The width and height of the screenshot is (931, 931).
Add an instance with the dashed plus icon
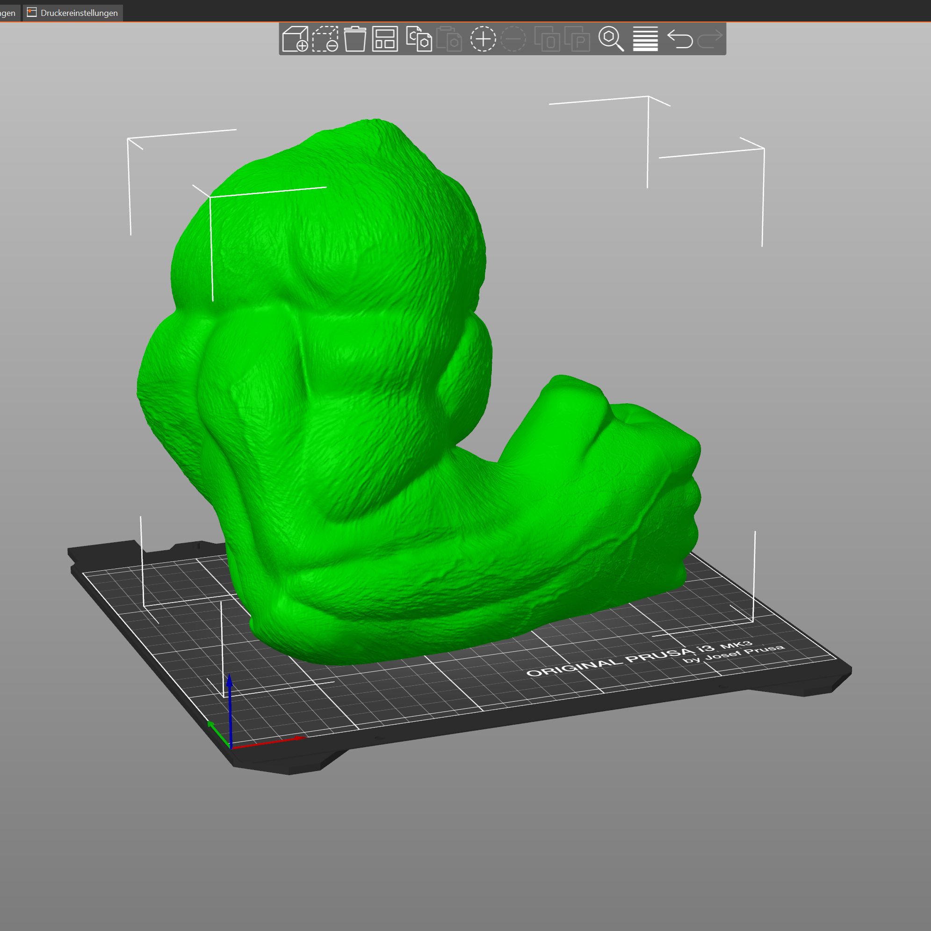[x=483, y=39]
